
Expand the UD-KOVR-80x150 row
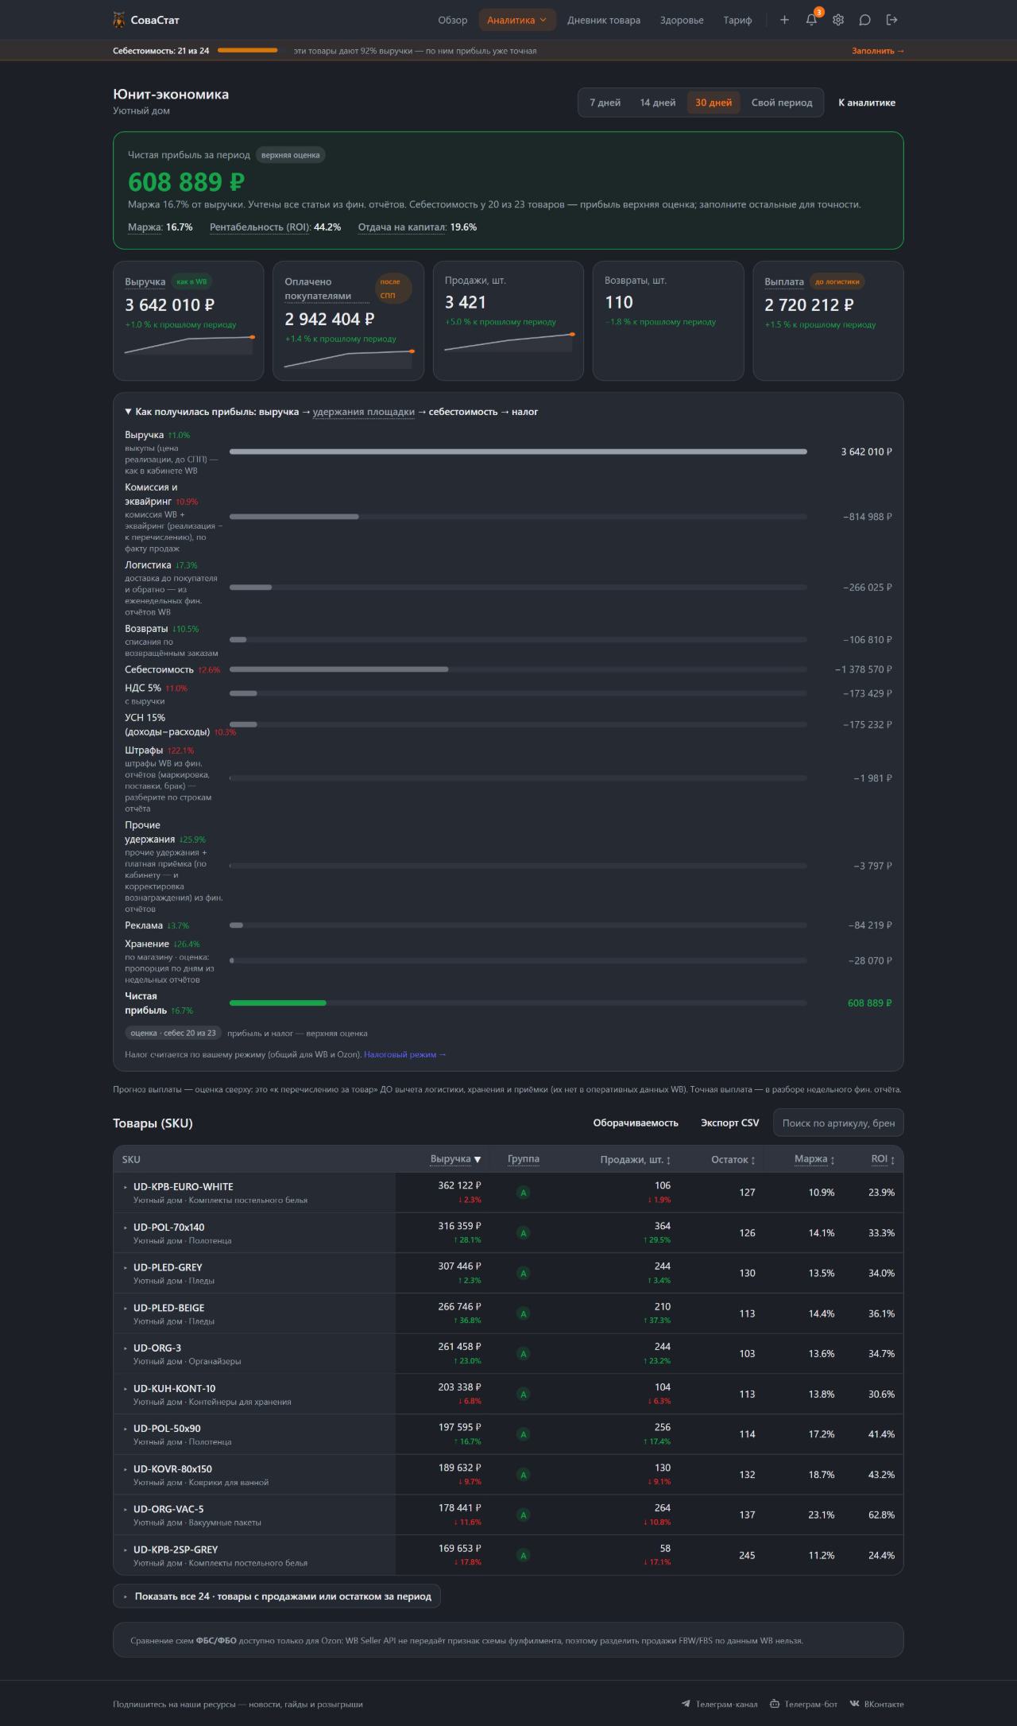126,1469
